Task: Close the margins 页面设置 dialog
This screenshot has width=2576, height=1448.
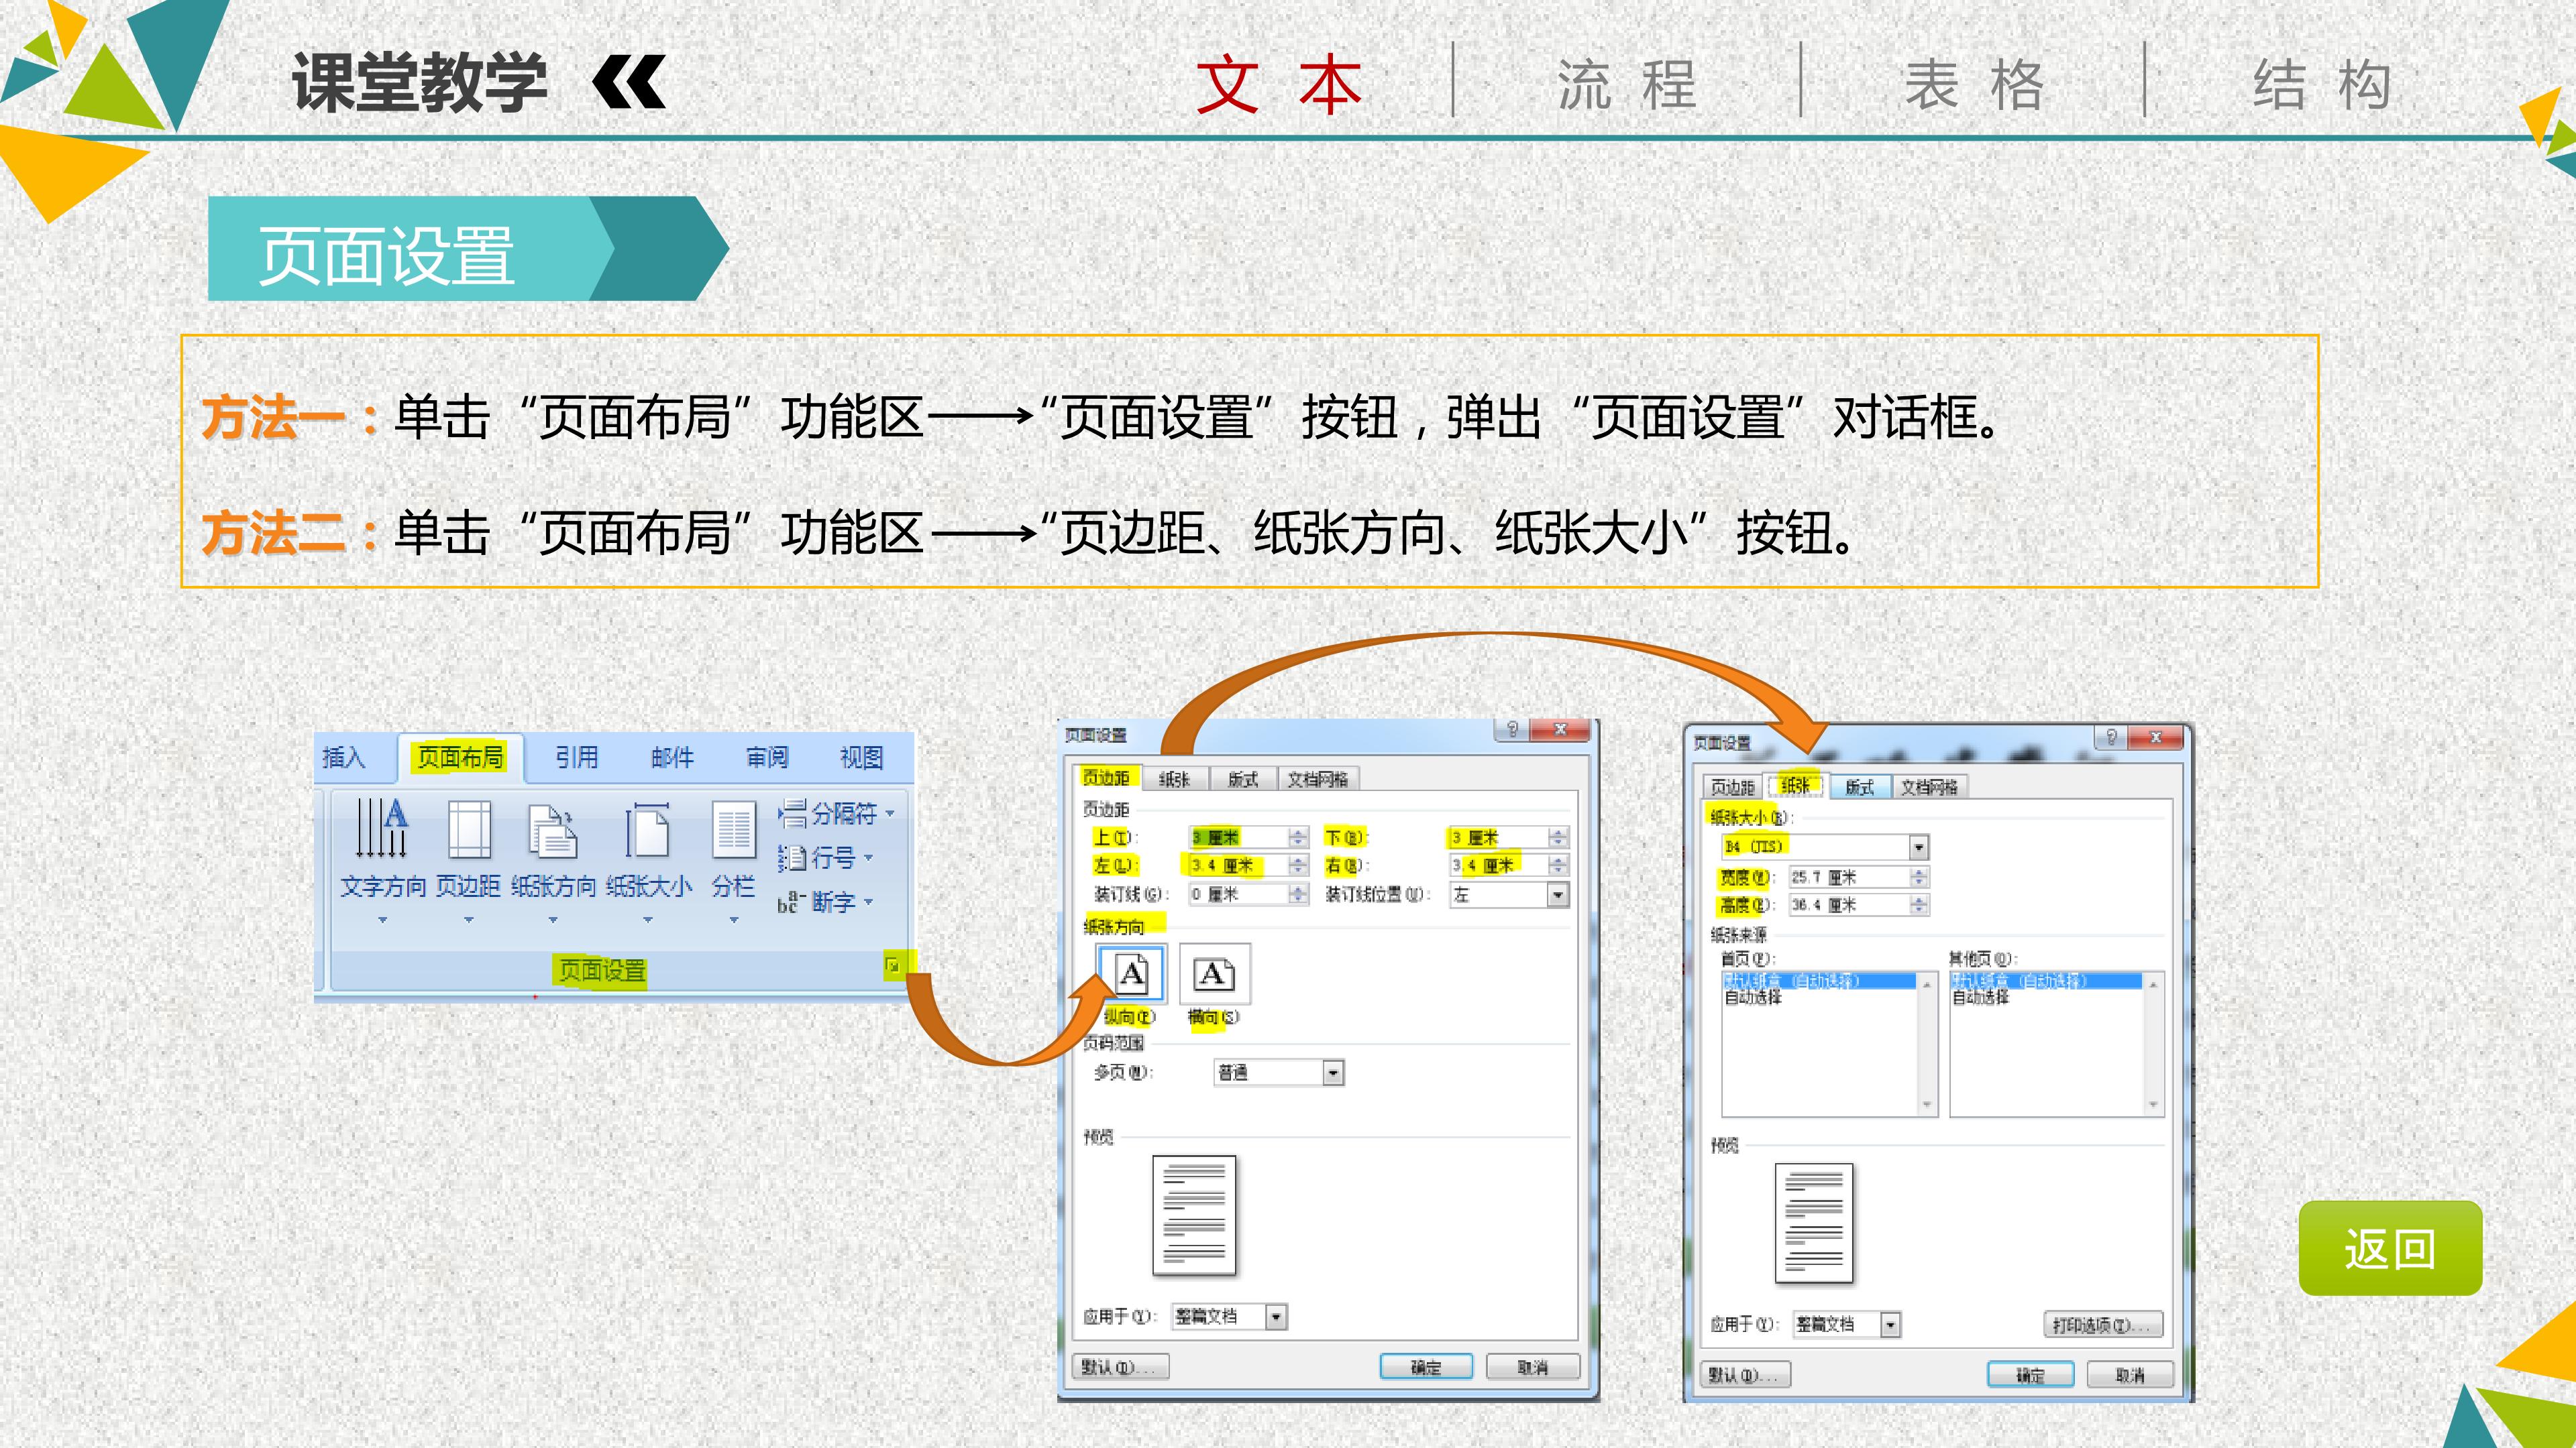Action: (x=1560, y=729)
